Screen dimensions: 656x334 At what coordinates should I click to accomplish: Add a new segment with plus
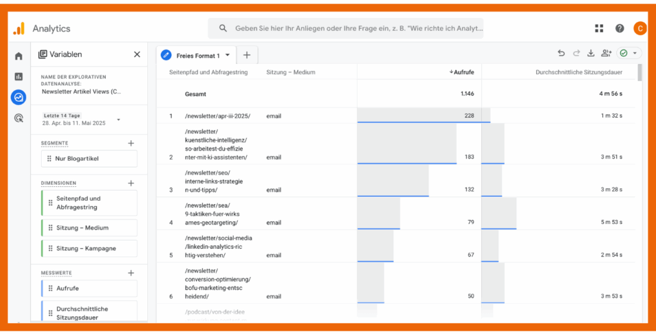(x=131, y=143)
